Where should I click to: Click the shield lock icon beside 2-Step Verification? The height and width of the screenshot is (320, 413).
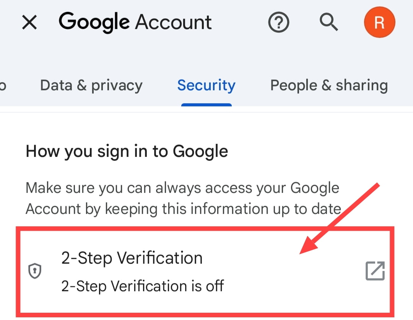[x=35, y=271]
